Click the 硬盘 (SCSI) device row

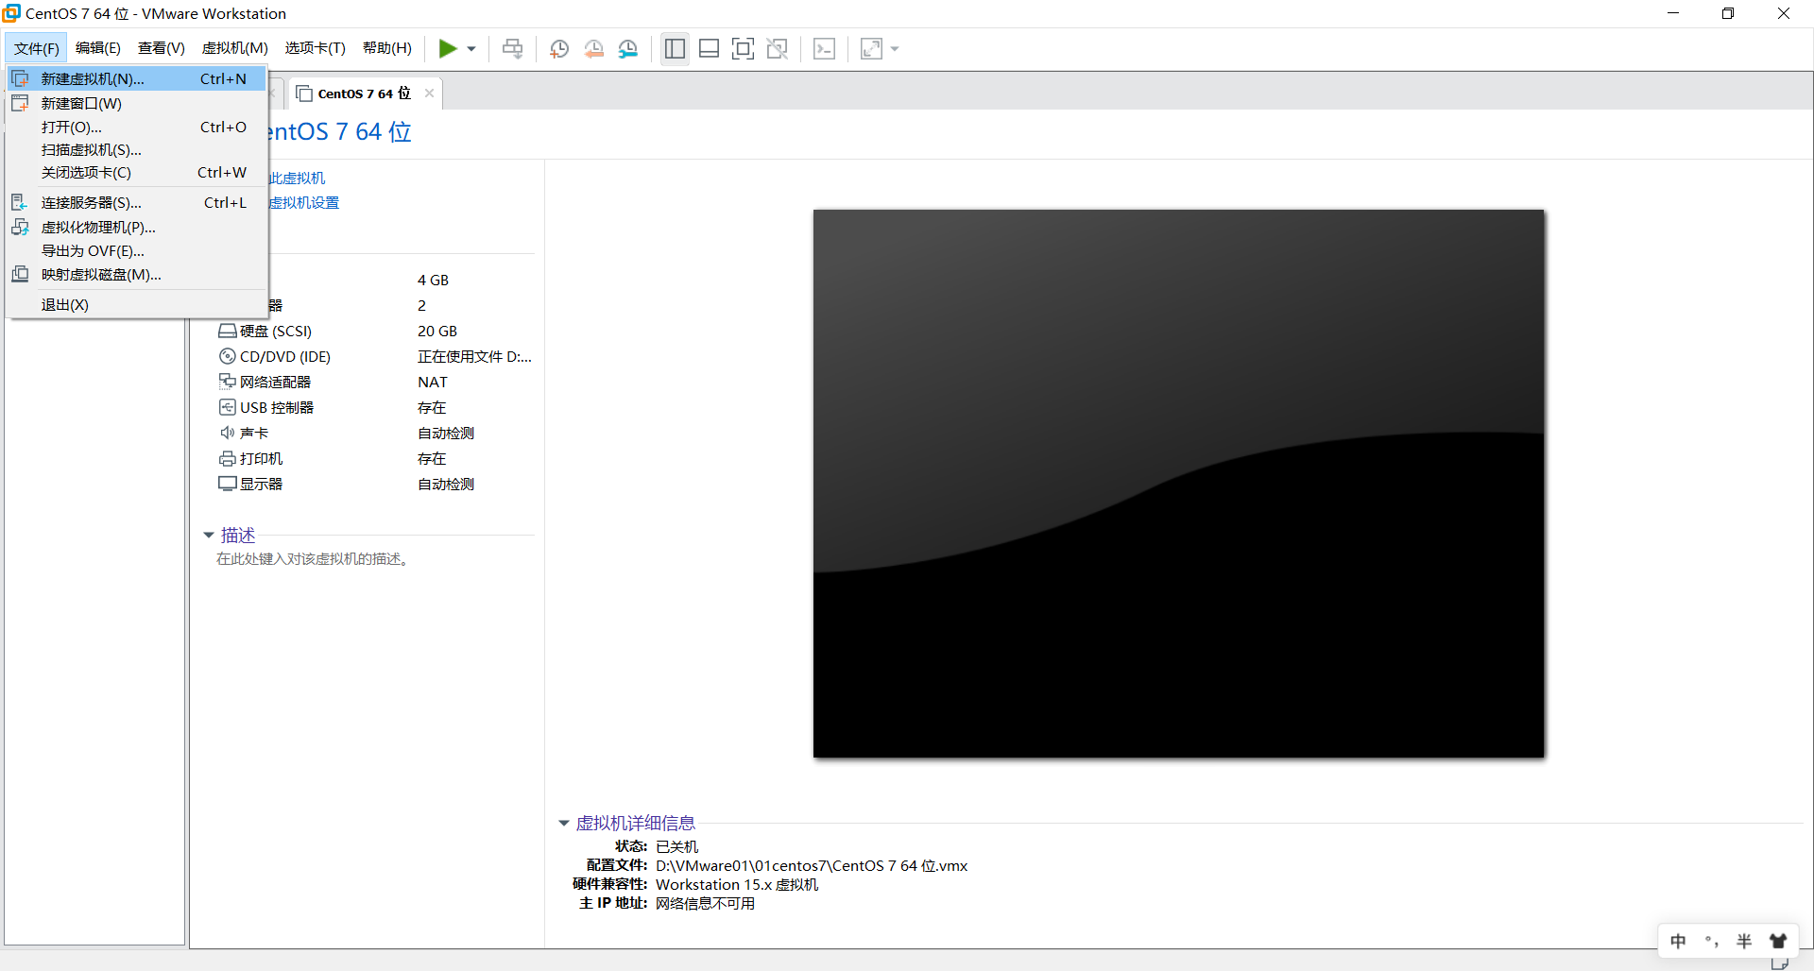375,331
